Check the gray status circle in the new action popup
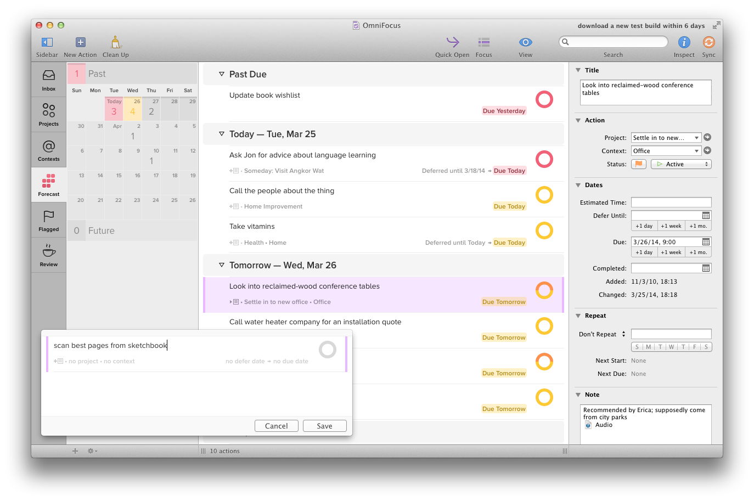Image resolution: width=754 pixels, height=501 pixels. pyautogui.click(x=328, y=350)
